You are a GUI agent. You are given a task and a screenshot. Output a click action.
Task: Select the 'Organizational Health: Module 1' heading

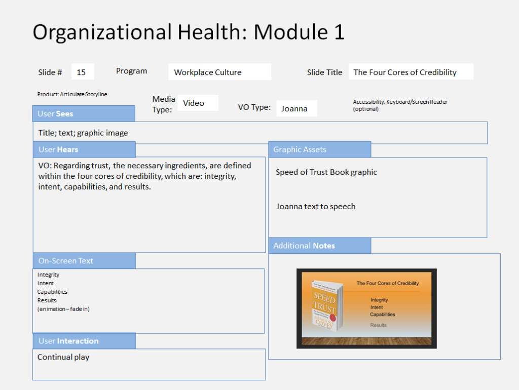(189, 32)
